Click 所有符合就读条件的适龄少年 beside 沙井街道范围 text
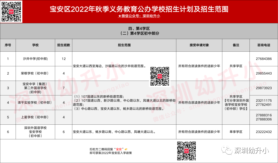The width and height of the screenshot is (278, 163). click(x=199, y=66)
